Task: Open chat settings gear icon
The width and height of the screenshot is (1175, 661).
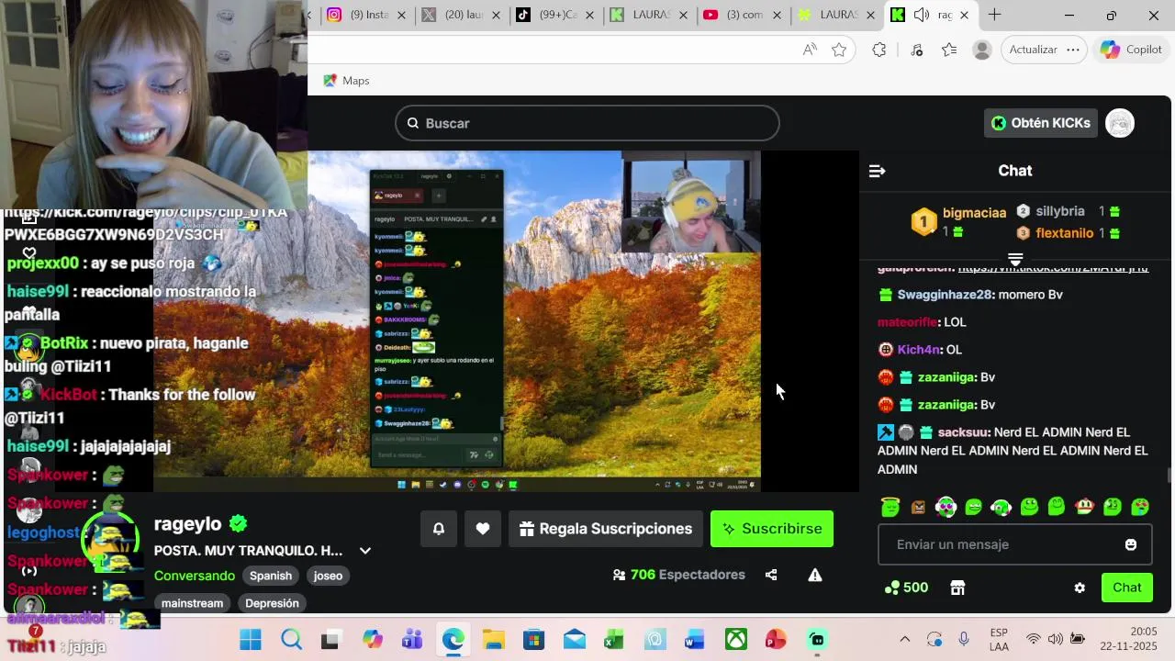Action: click(1080, 588)
